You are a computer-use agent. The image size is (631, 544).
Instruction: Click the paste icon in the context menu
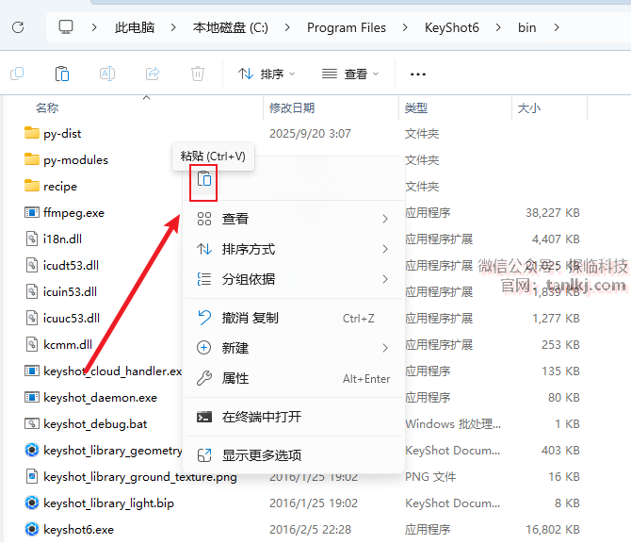click(204, 179)
